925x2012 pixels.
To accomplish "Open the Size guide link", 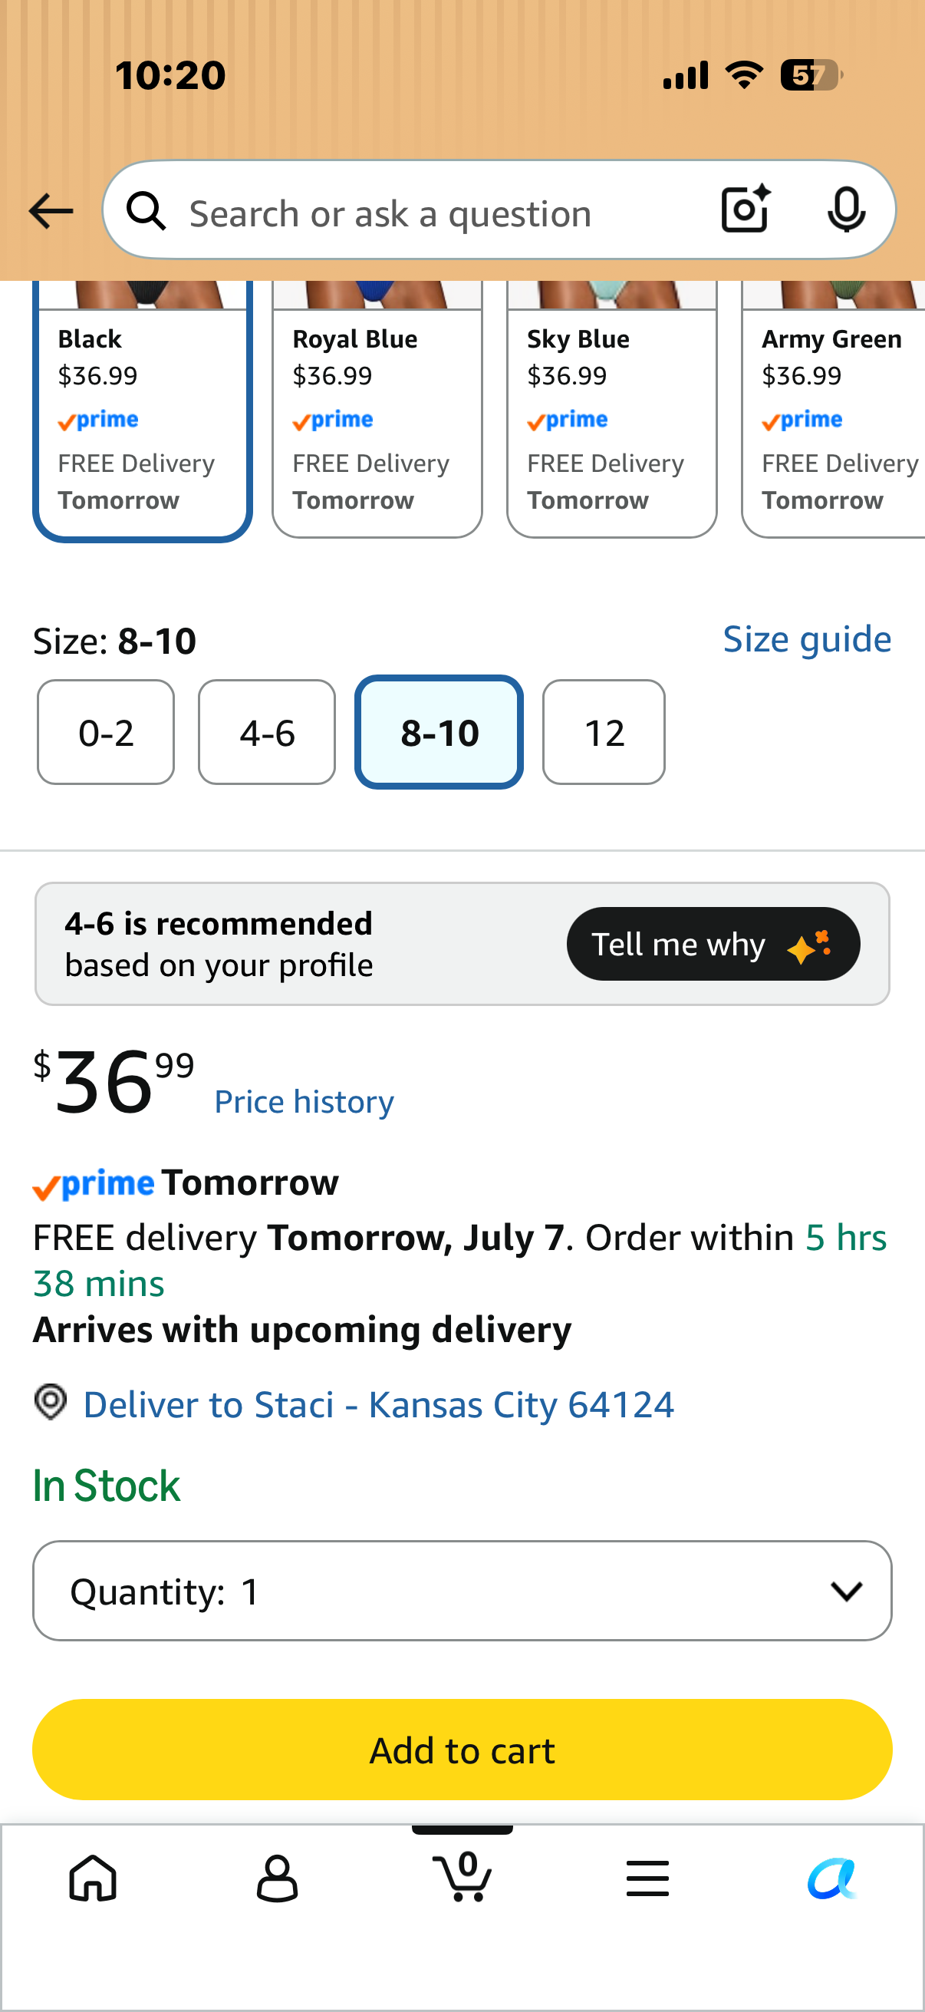I will pos(807,640).
